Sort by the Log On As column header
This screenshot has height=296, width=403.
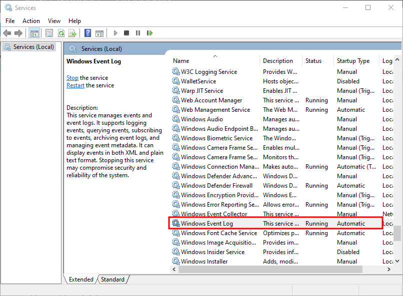387,61
